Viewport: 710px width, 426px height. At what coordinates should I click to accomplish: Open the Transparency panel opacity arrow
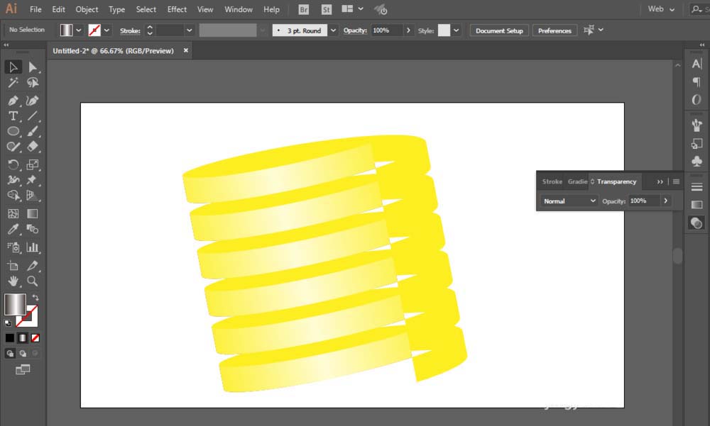pyautogui.click(x=666, y=201)
